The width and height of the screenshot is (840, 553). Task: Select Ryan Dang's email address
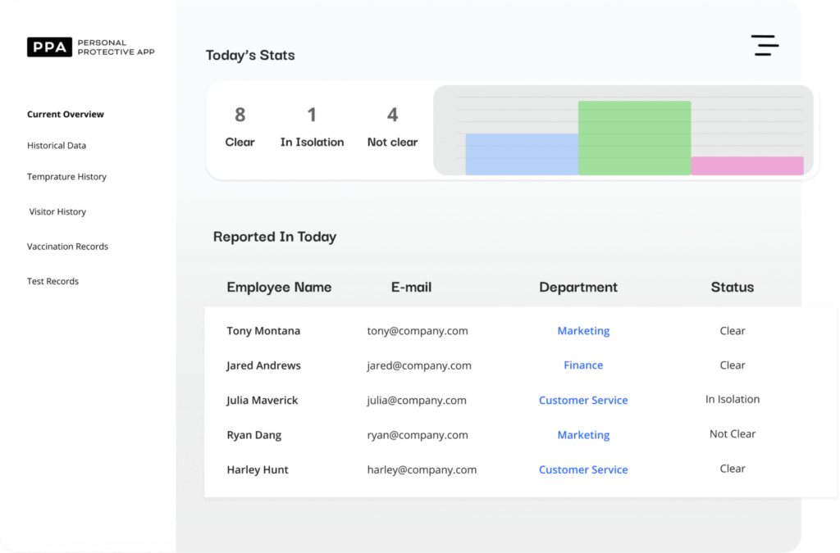(x=418, y=435)
